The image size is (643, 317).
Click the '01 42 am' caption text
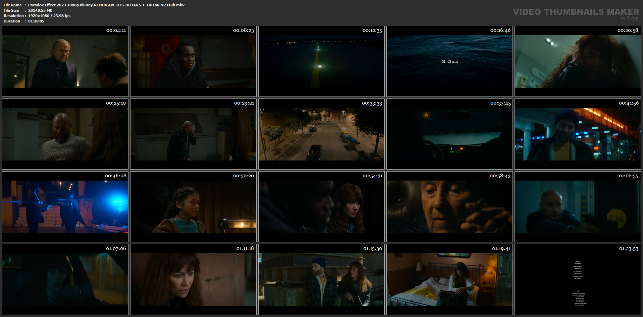pyautogui.click(x=449, y=62)
